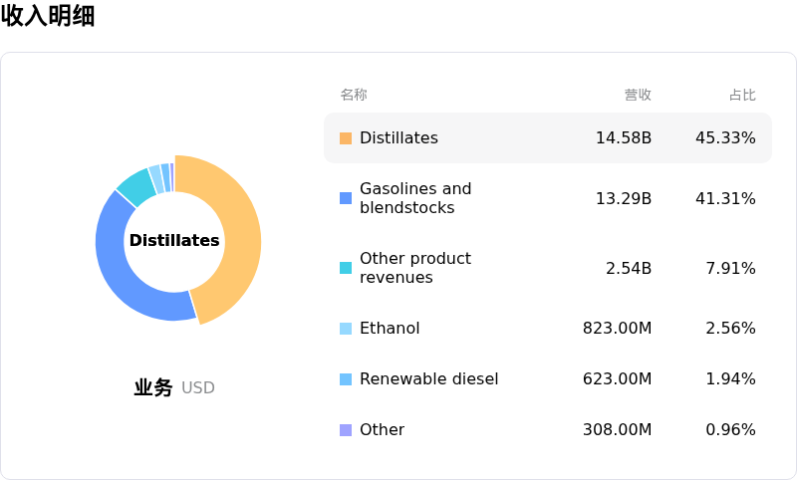Click the 名称 column header
The width and height of the screenshot is (797, 480).
pos(354,96)
